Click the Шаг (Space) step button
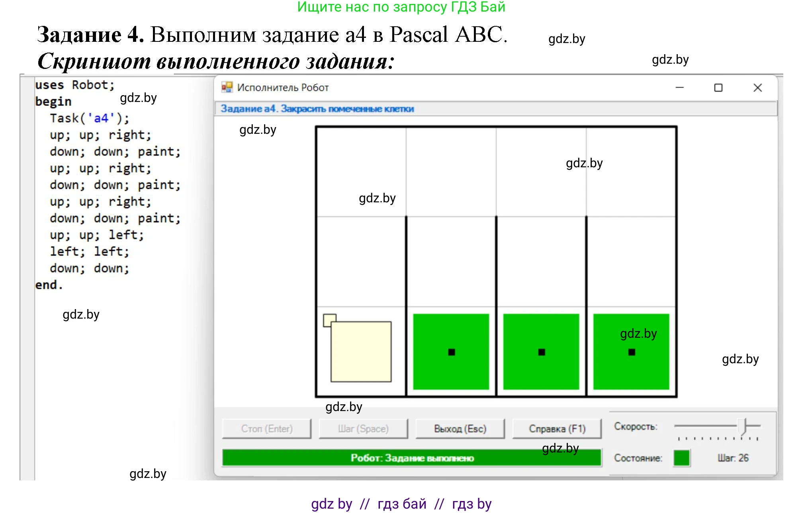 click(x=363, y=429)
